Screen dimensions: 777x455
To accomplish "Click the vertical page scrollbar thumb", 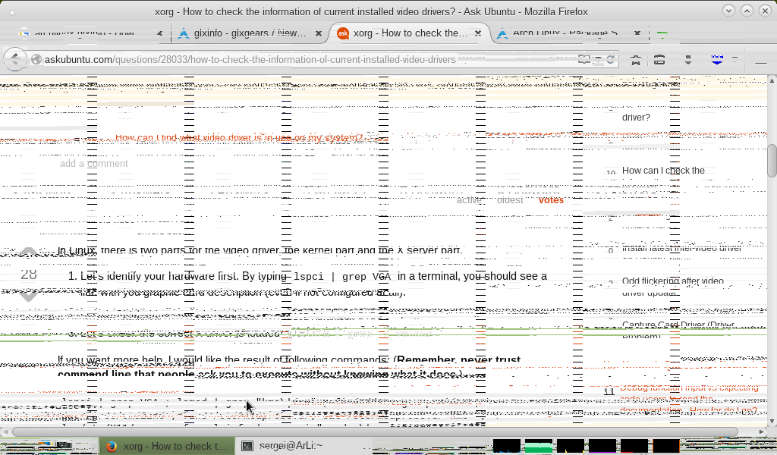I will point(772,160).
